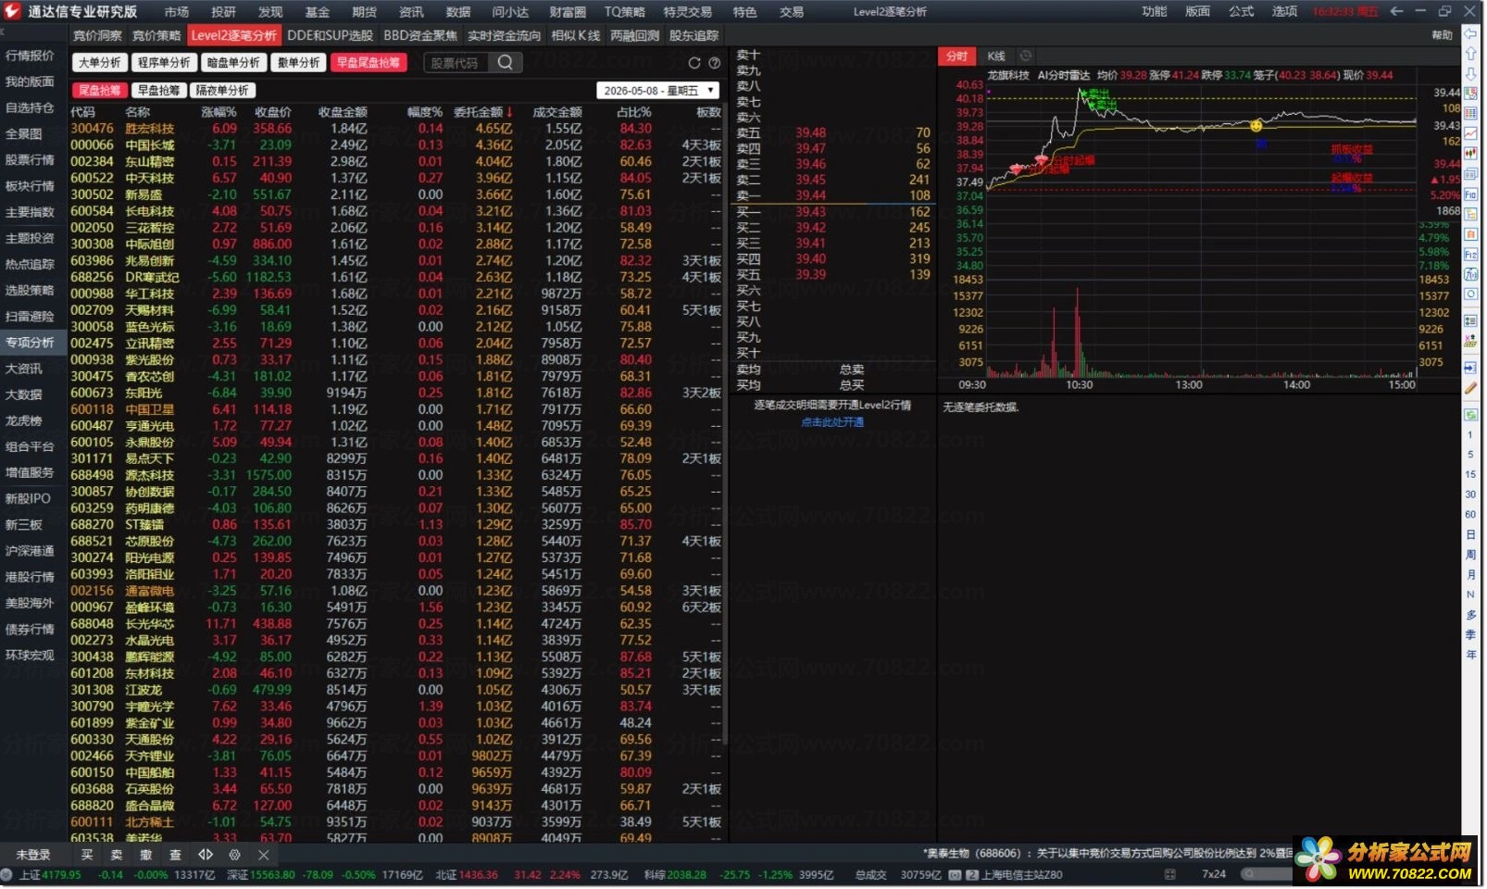Screen dimensions: 1487x889
Task: Click the left-right arrows icon in bottom bar
Action: 206,856
